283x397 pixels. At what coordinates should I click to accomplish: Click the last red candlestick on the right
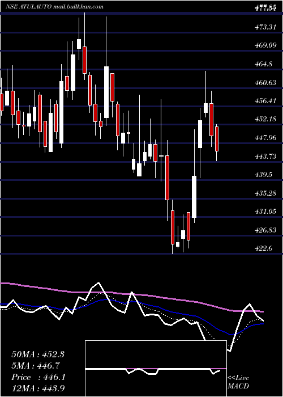coord(217,139)
